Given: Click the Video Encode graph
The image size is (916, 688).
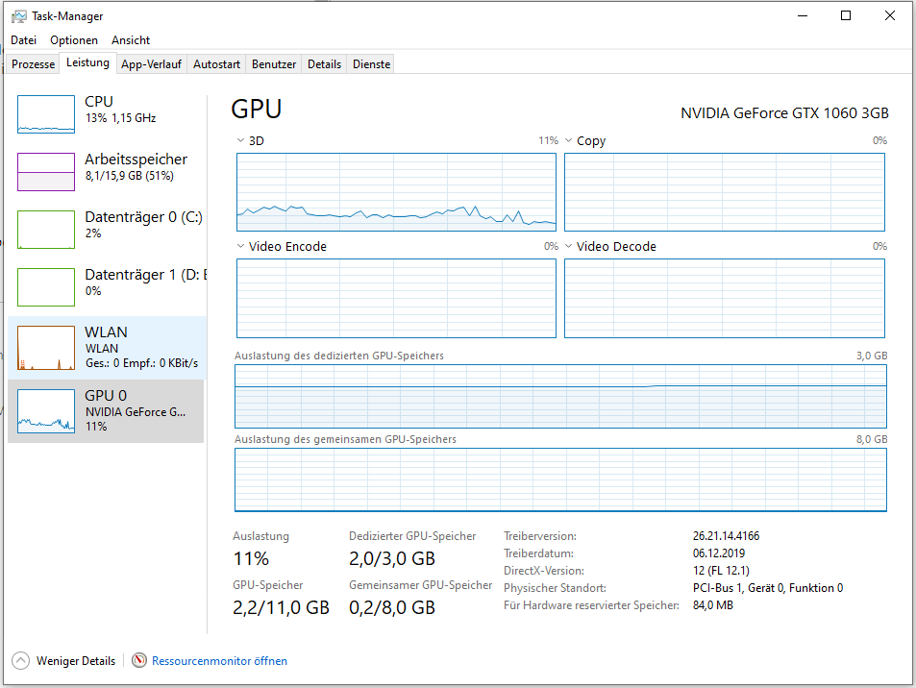Looking at the screenshot, I should pos(396,299).
